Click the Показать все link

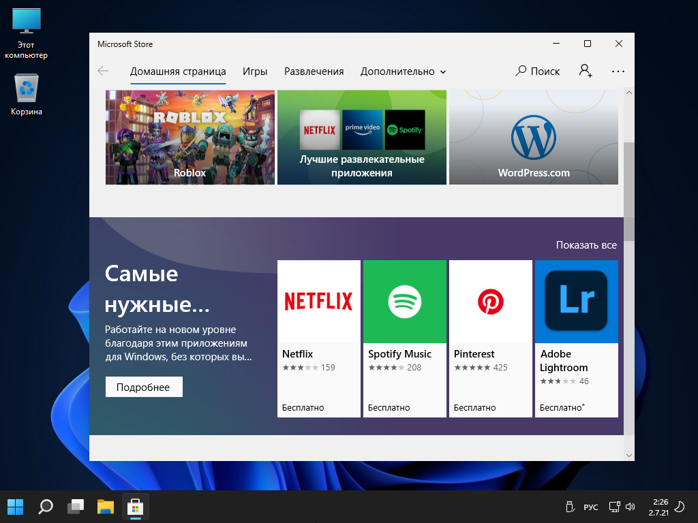(x=586, y=245)
